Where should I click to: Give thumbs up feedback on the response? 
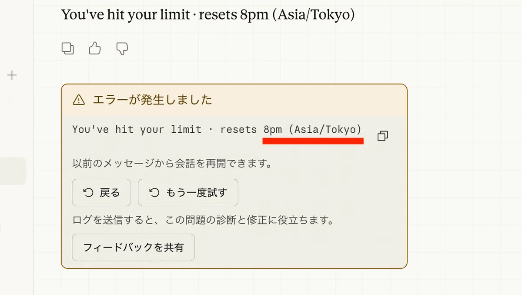tap(95, 48)
